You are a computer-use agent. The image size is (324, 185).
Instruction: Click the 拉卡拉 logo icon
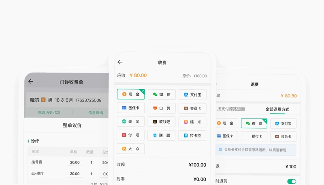(186, 136)
